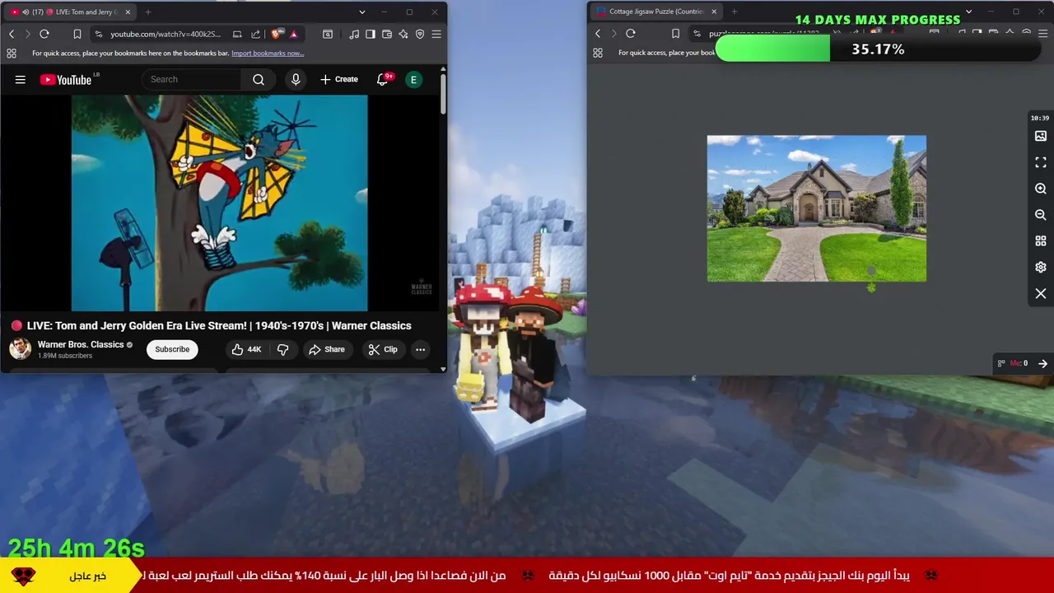
Task: Click the Create button on YouTube
Action: (x=339, y=79)
